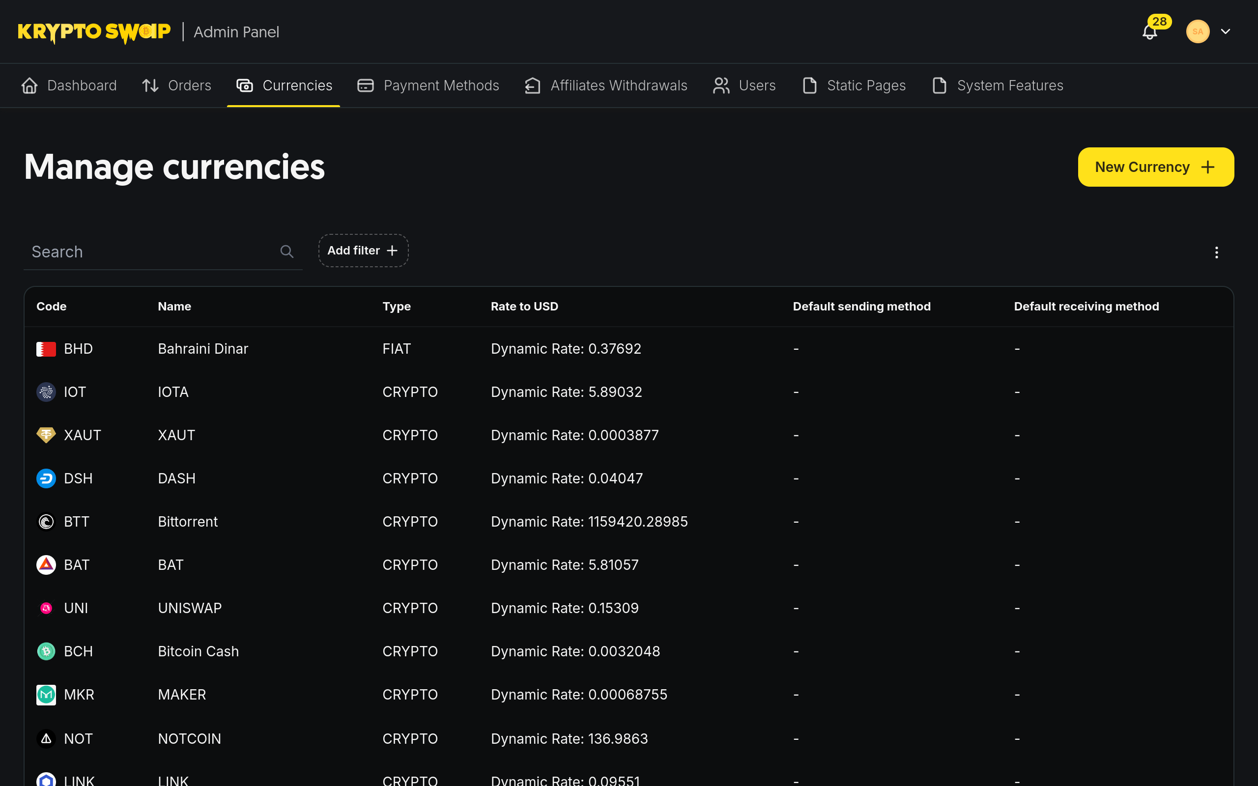
Task: Click the NOTCOIN name cell
Action: click(190, 738)
